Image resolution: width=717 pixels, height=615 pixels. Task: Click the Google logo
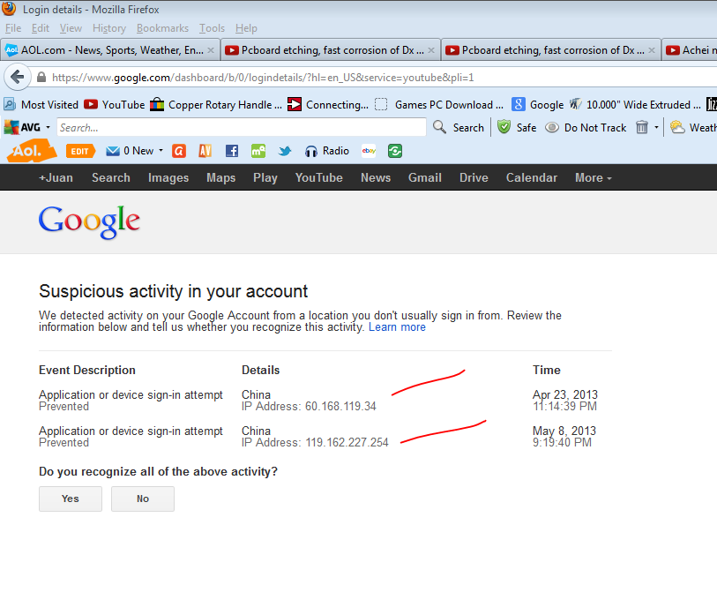[89, 222]
